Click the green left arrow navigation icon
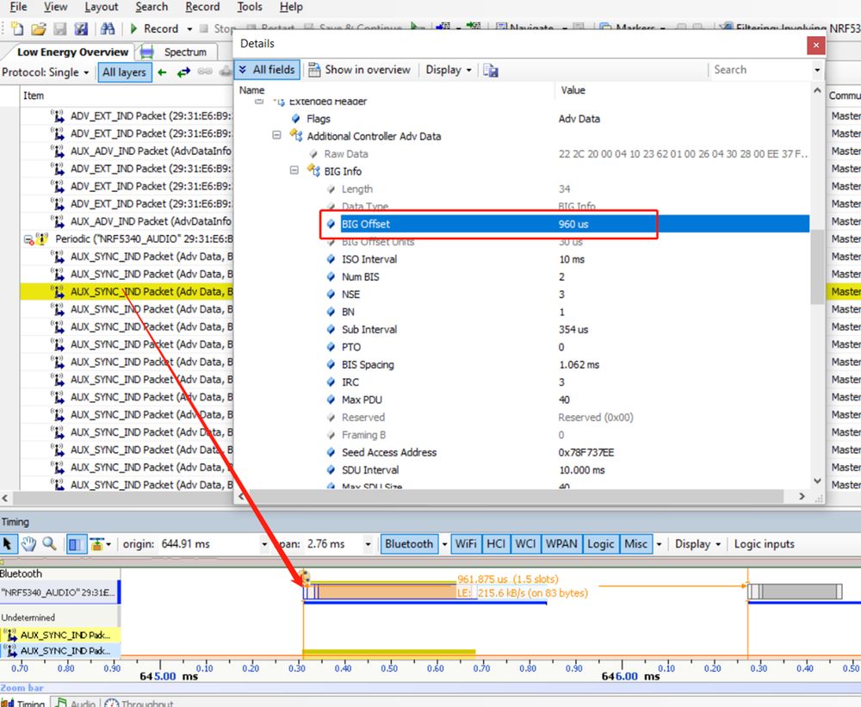861x707 pixels. tap(162, 72)
